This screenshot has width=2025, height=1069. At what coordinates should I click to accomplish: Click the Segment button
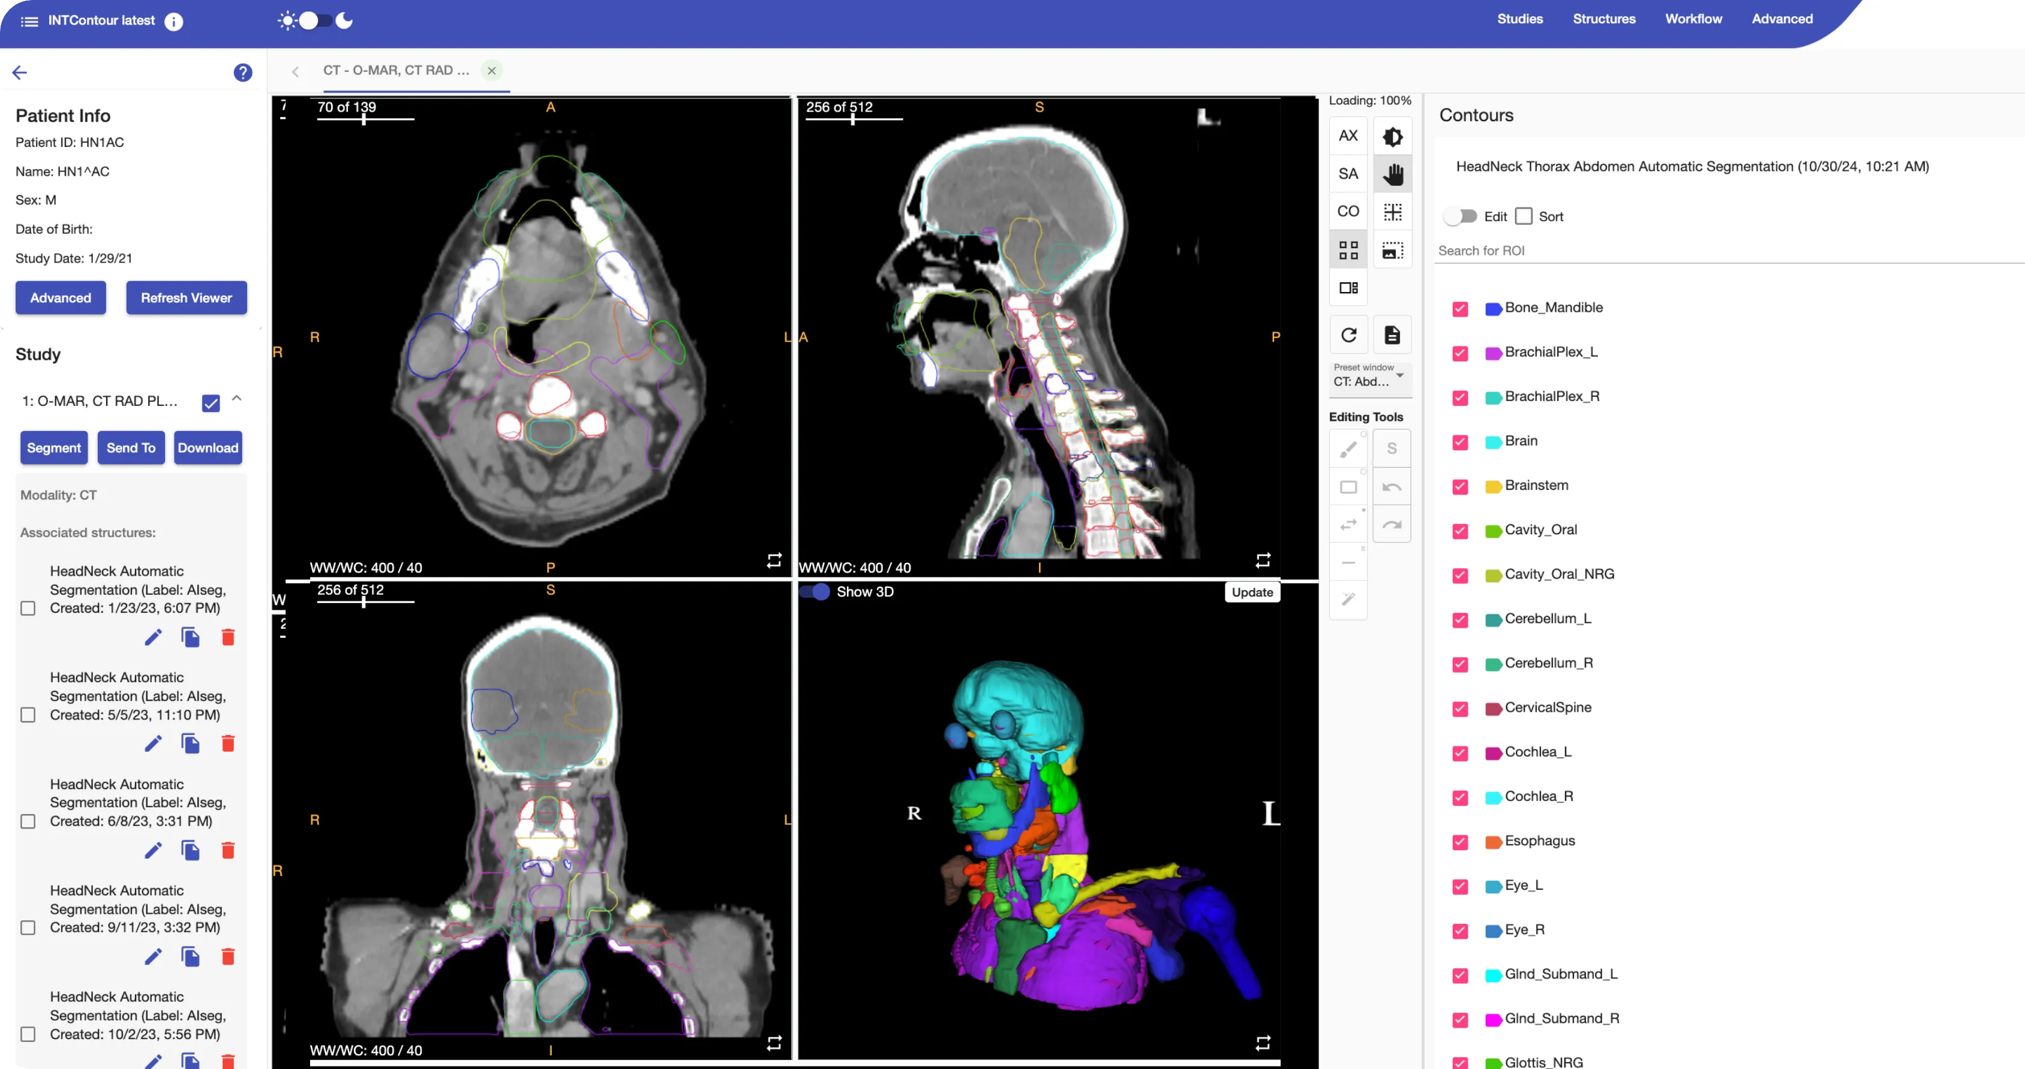click(x=53, y=448)
